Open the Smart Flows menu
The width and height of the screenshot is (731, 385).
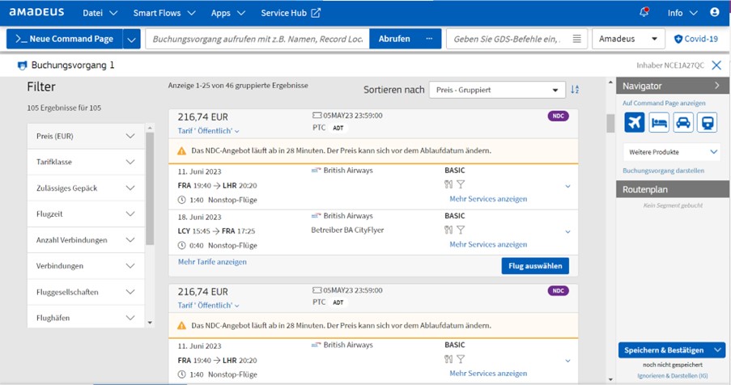164,13
